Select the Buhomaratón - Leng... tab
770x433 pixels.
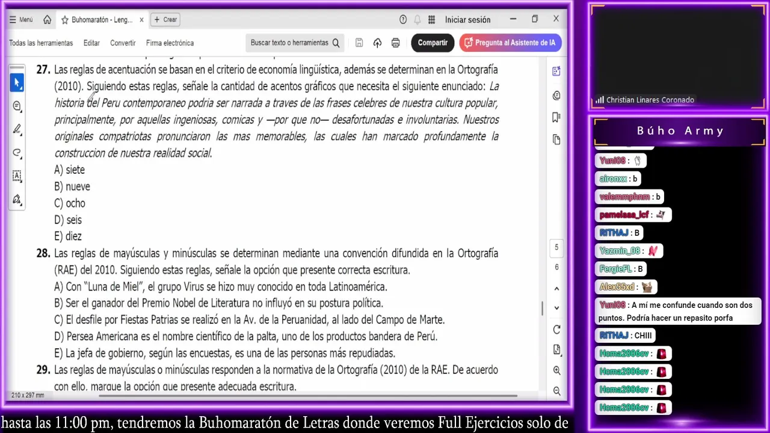pos(102,20)
